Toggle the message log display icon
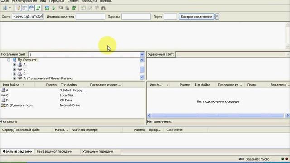 pos(18,8)
